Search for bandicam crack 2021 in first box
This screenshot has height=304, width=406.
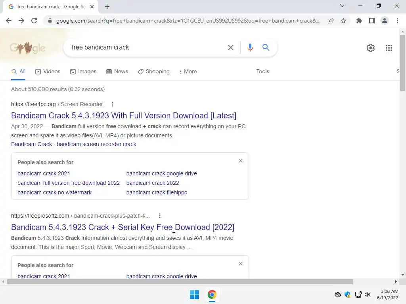44,173
